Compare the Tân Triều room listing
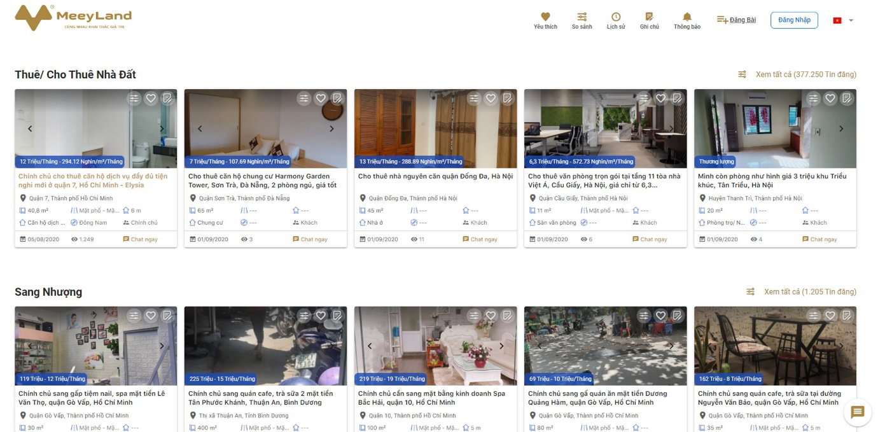878x432 pixels. tap(813, 98)
